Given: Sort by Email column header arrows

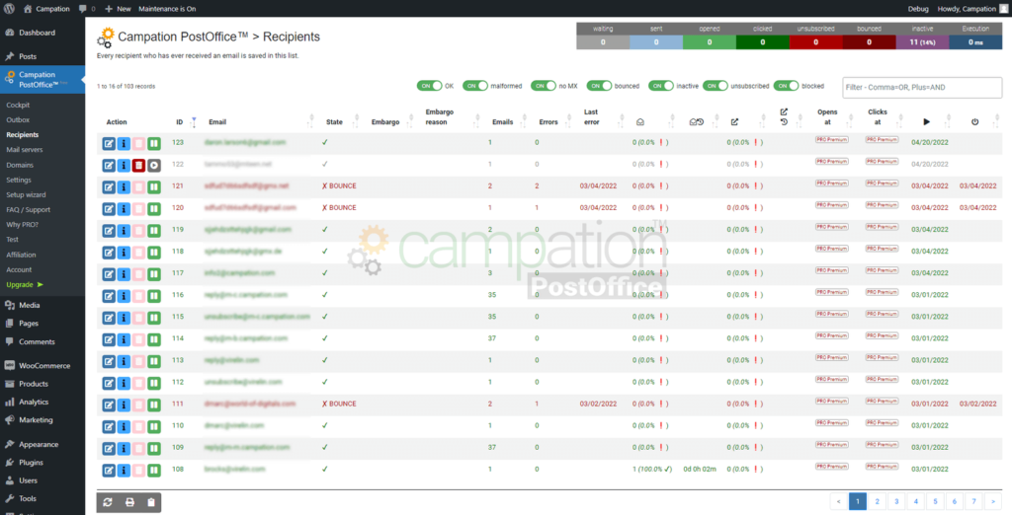Looking at the screenshot, I should pyautogui.click(x=311, y=121).
